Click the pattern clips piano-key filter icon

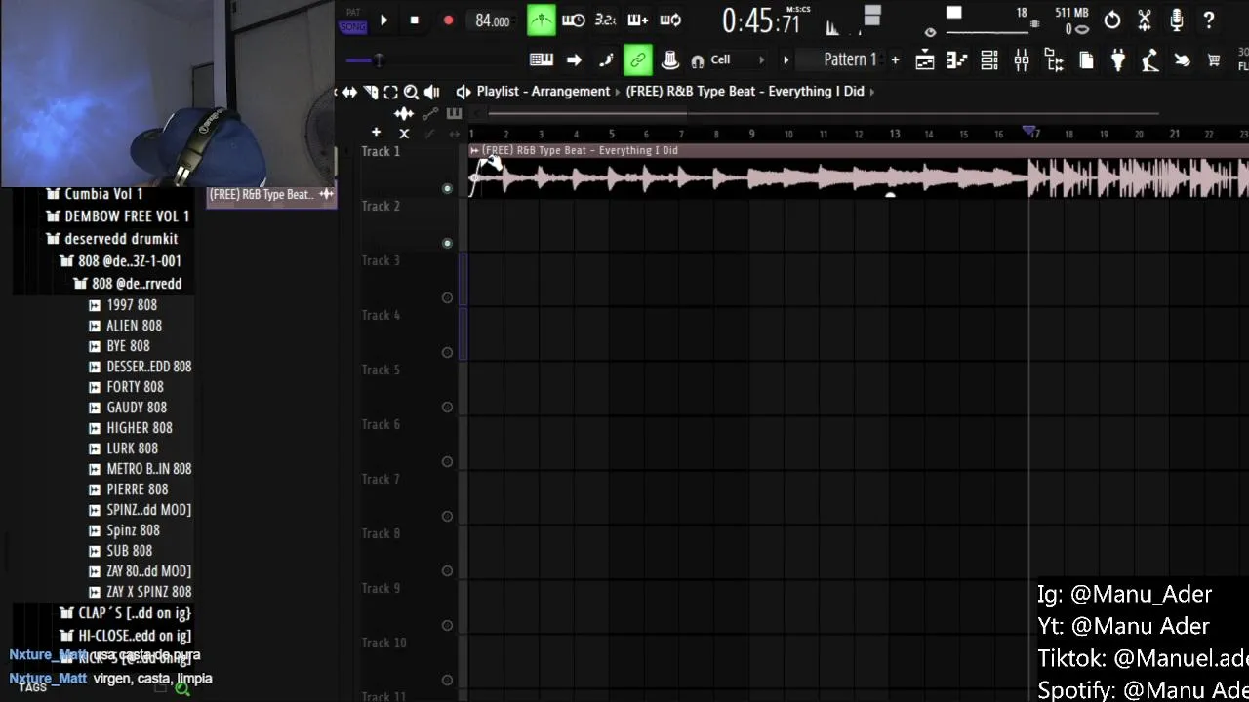click(x=454, y=114)
